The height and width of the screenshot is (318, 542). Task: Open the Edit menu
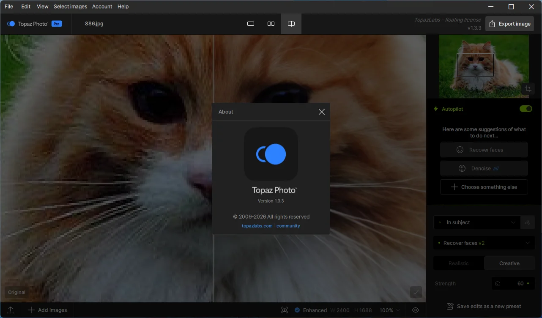(x=26, y=6)
